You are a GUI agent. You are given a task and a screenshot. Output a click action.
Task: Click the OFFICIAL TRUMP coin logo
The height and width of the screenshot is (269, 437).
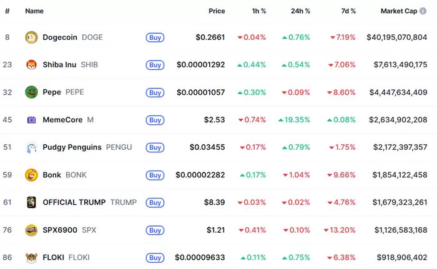(x=31, y=202)
